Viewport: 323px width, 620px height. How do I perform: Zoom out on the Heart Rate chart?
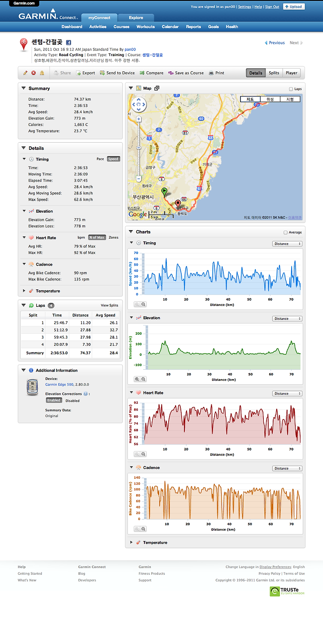pyautogui.click(x=144, y=454)
